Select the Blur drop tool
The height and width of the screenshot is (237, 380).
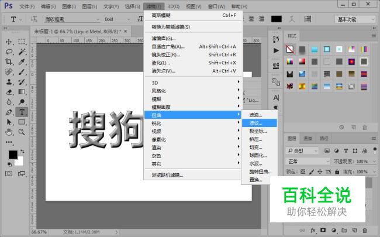[x=9, y=102]
